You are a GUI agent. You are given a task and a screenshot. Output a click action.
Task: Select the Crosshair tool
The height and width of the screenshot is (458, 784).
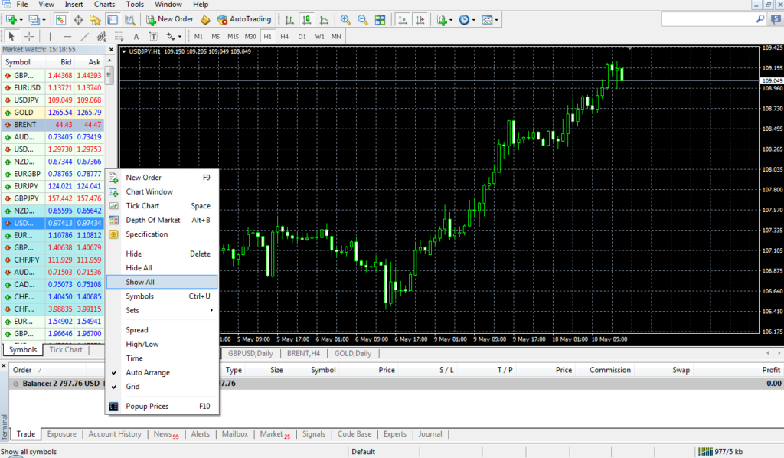tap(29, 36)
